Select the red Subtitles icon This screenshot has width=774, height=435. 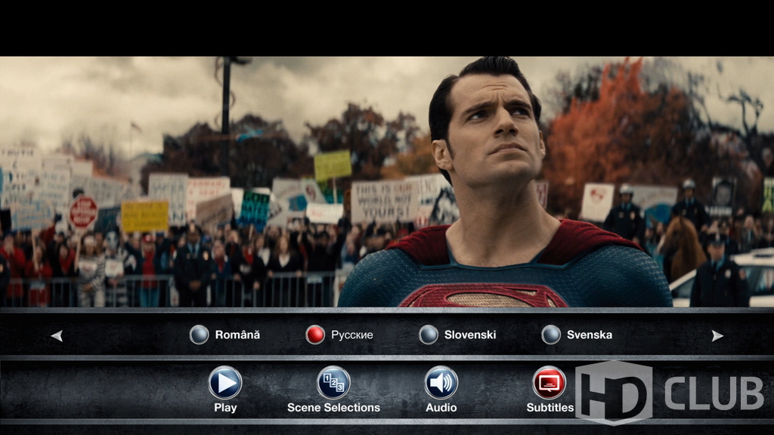[x=549, y=382]
